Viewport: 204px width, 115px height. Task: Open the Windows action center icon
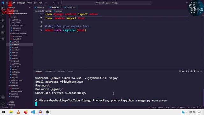point(199,112)
